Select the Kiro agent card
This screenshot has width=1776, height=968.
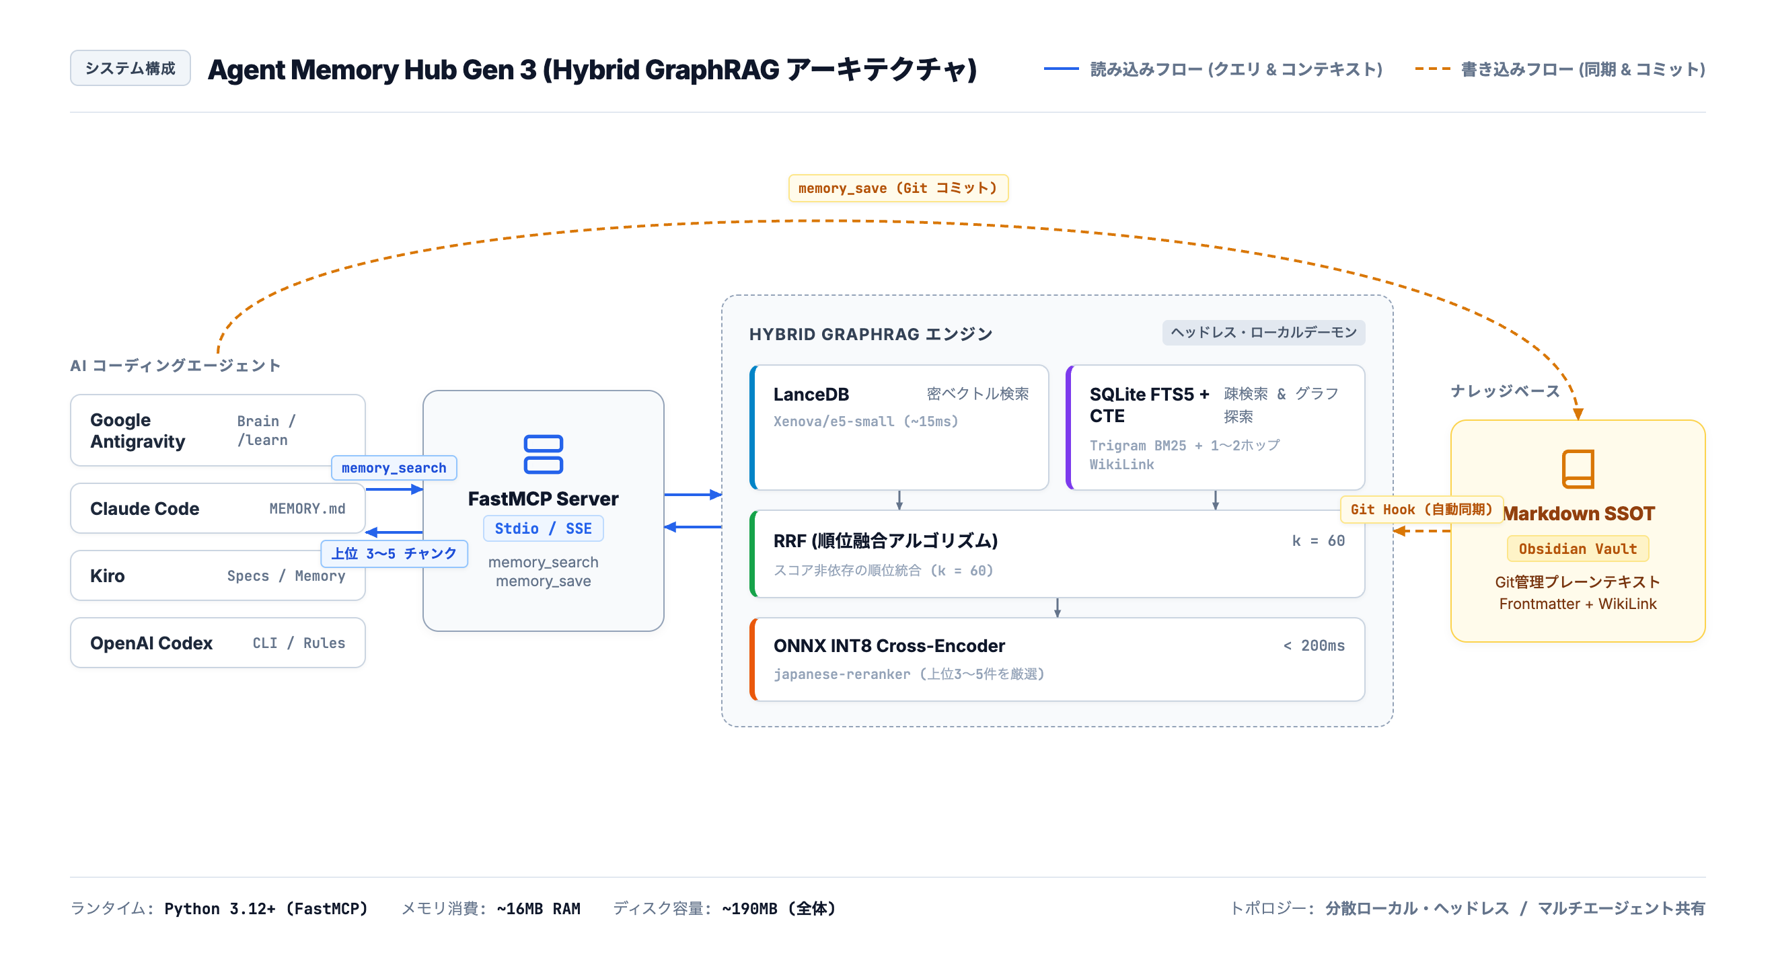point(218,576)
